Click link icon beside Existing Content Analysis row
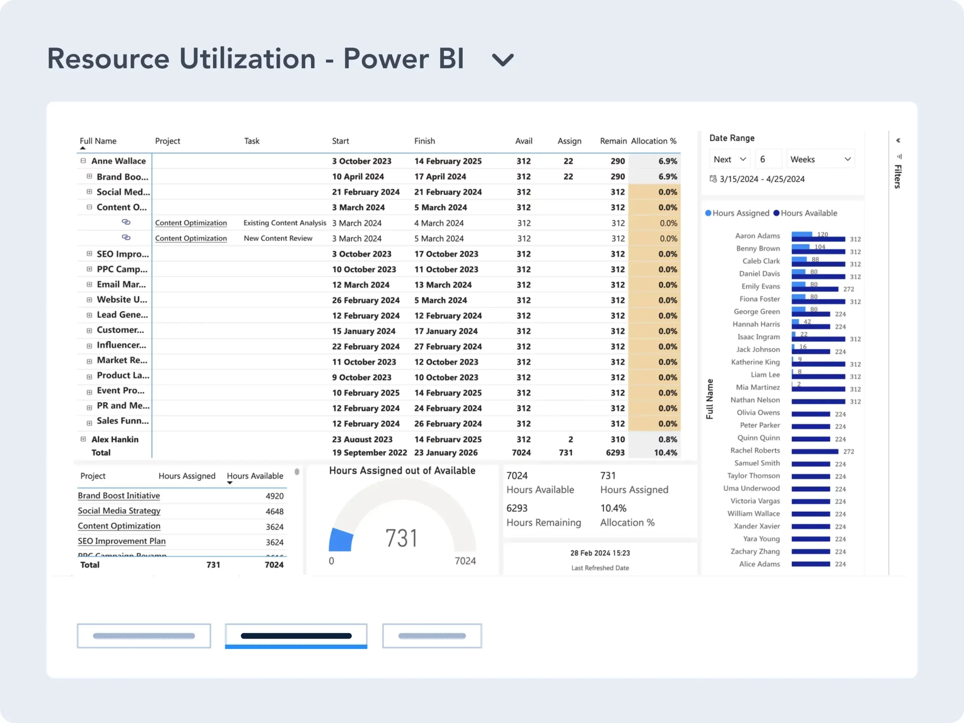The width and height of the screenshot is (964, 723). tap(126, 222)
